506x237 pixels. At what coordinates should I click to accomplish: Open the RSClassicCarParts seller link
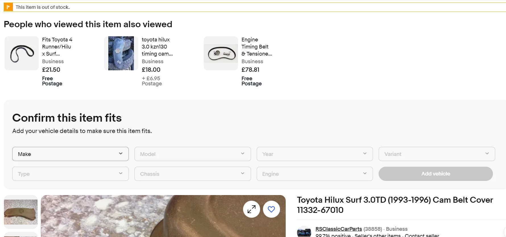coord(339,229)
